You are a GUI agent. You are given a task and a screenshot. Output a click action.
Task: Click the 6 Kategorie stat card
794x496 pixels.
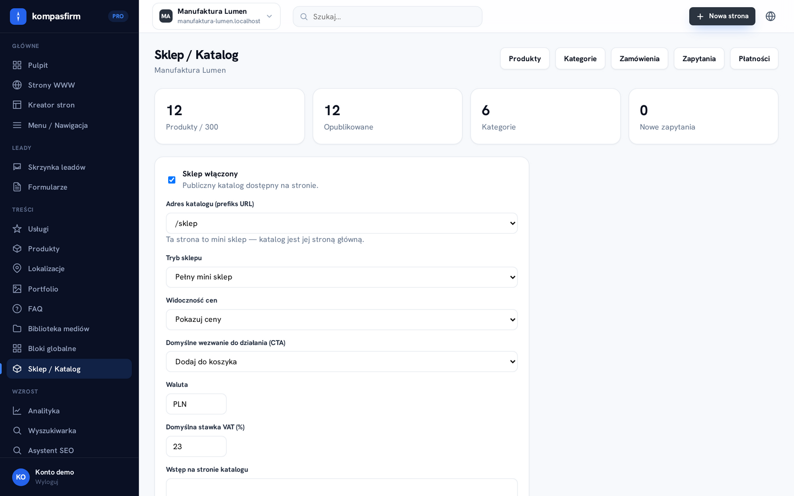pos(545,116)
